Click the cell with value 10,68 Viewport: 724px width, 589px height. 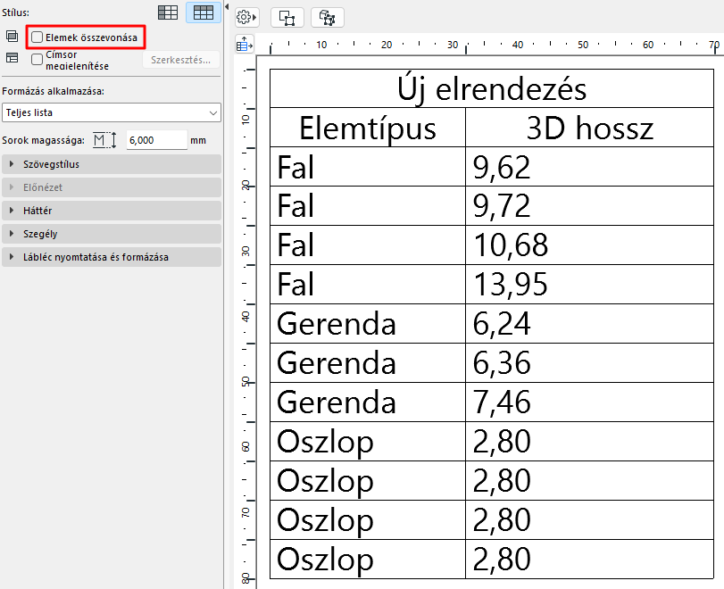(x=589, y=245)
